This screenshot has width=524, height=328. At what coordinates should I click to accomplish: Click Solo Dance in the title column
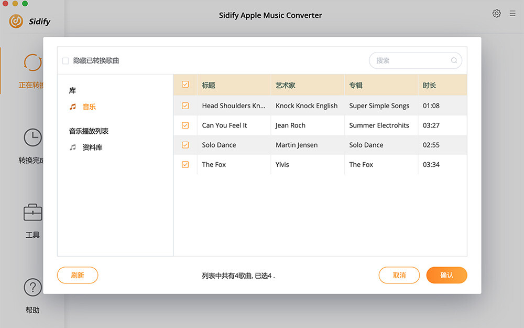pos(219,145)
